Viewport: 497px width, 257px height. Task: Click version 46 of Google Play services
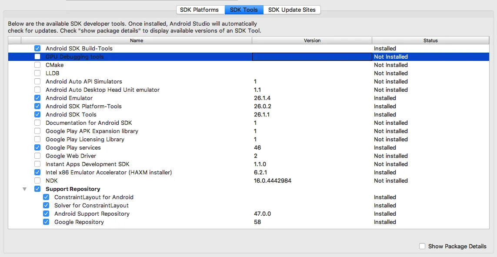257,147
